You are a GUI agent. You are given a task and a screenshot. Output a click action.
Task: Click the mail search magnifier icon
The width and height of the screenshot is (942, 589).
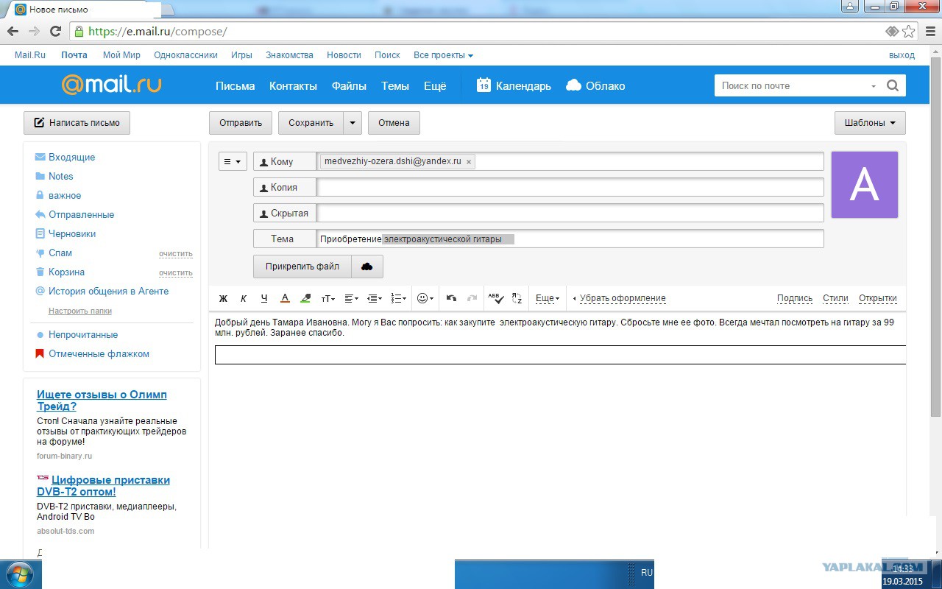[x=893, y=85]
